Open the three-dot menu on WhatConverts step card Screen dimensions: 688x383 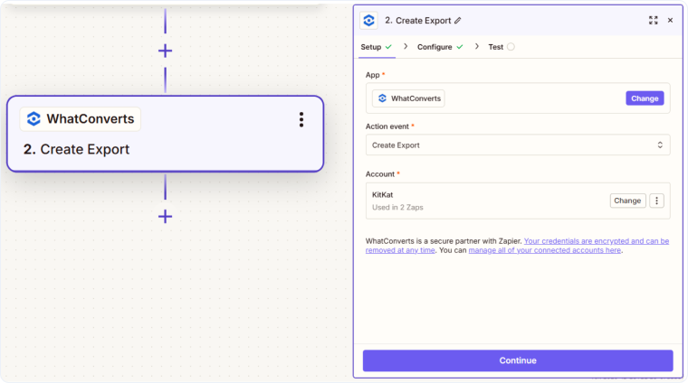coord(301,119)
